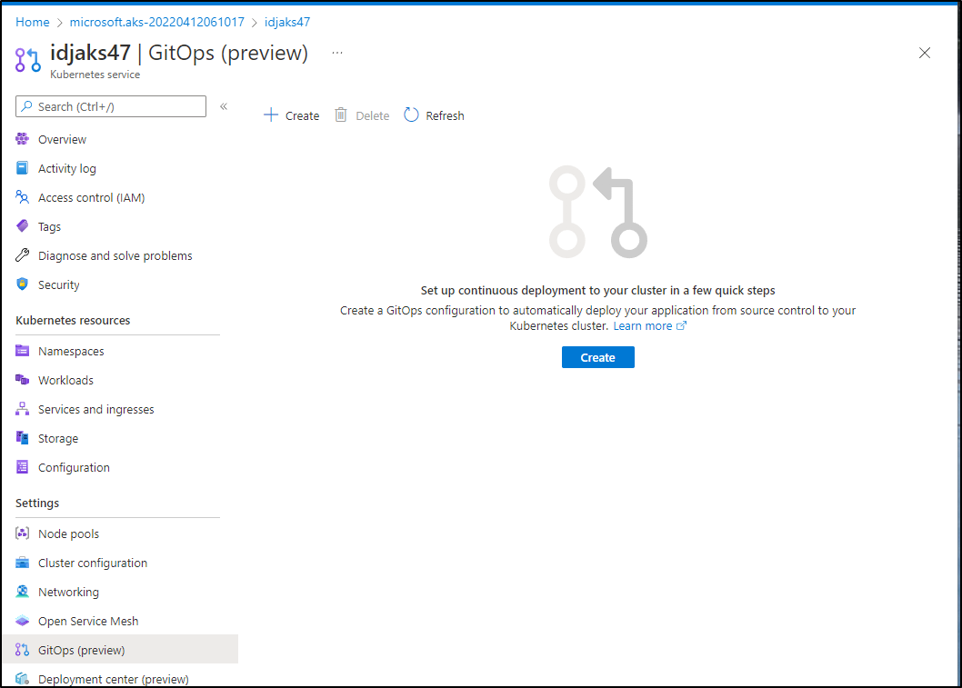Select GitOps (preview) menu item
Viewport: 962px width, 688px height.
tap(120, 649)
